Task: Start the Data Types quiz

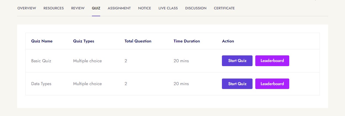Action: [237, 84]
